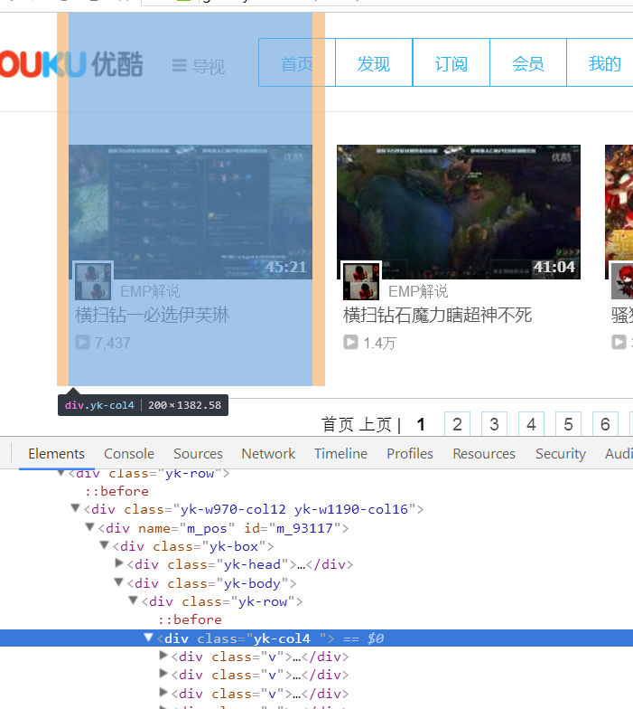Open EMP解说 channel link under first video
This screenshot has width=633, height=709.
click(x=150, y=291)
